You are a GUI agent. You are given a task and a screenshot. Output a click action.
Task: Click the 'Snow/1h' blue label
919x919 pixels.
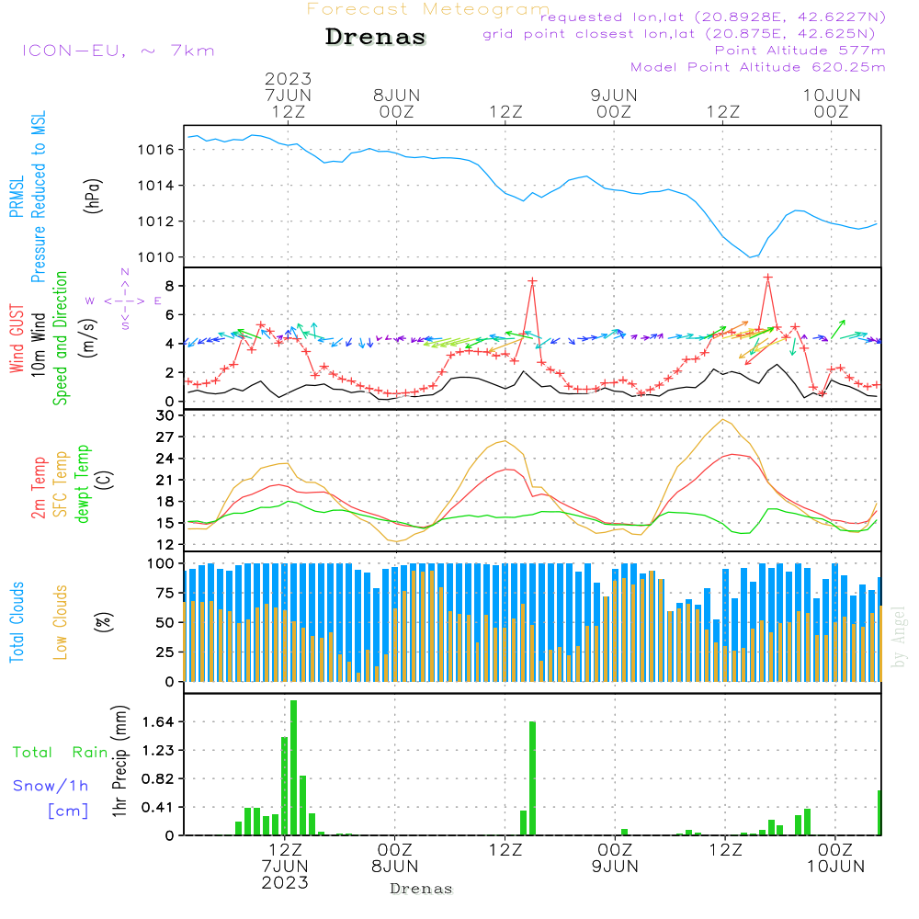(51, 786)
